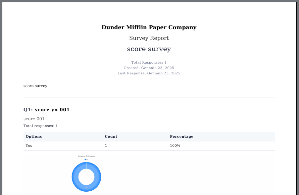Click the blue donut chart ring
This screenshot has width=299, height=195.
point(76,177)
